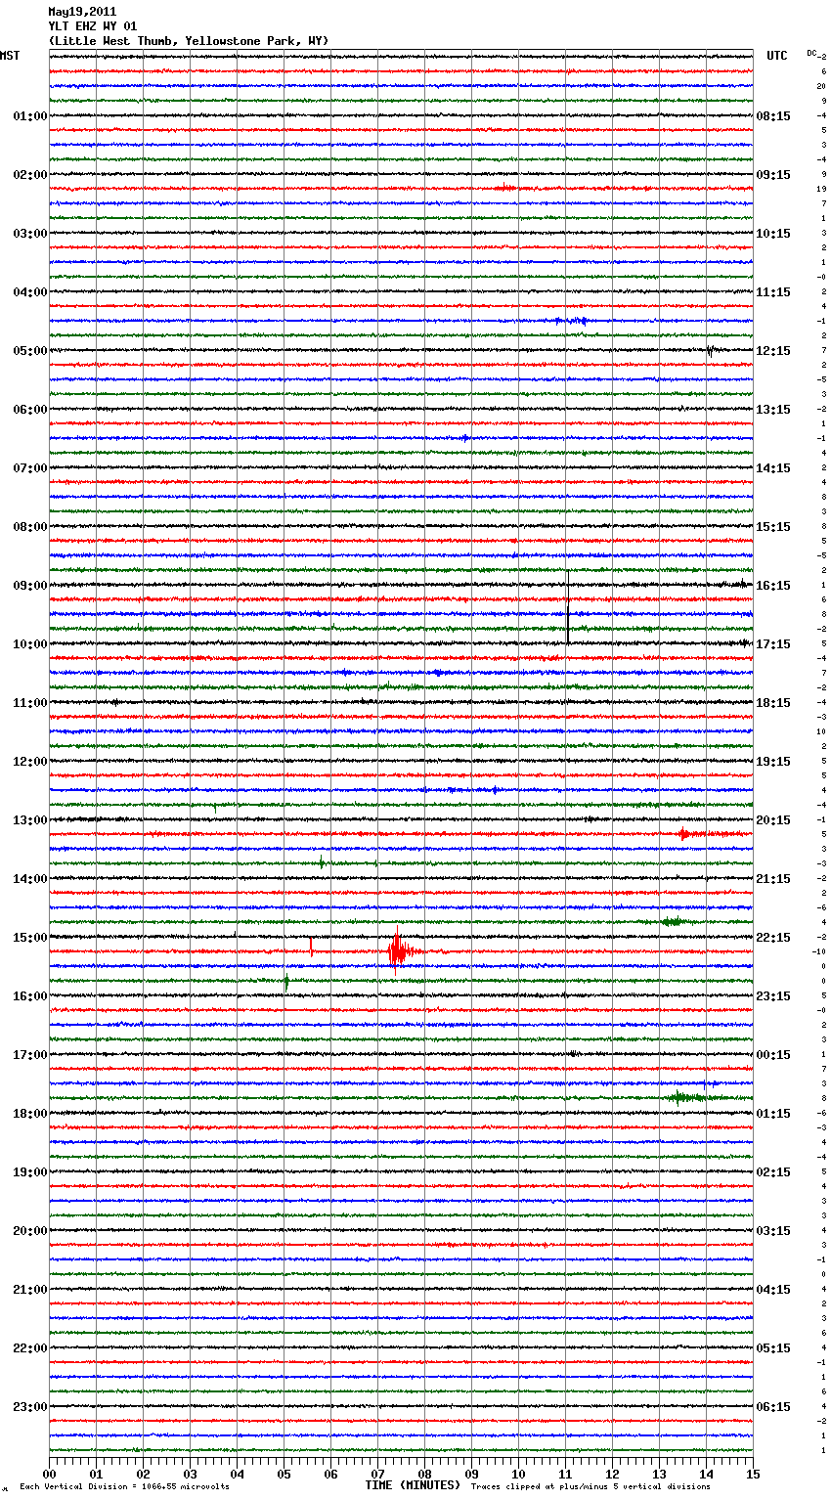The image size is (831, 1500).
Task: Click the "08:00" MST time label
Action: click(x=30, y=527)
